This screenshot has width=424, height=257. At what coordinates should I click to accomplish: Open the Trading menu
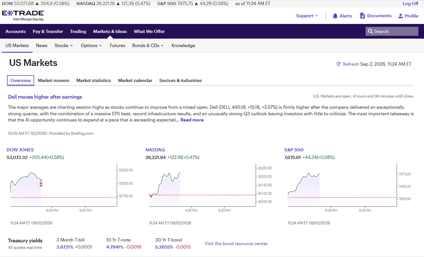coord(78,32)
